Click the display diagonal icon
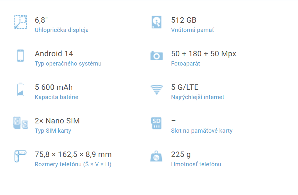The image size is (298, 195). 20,22
